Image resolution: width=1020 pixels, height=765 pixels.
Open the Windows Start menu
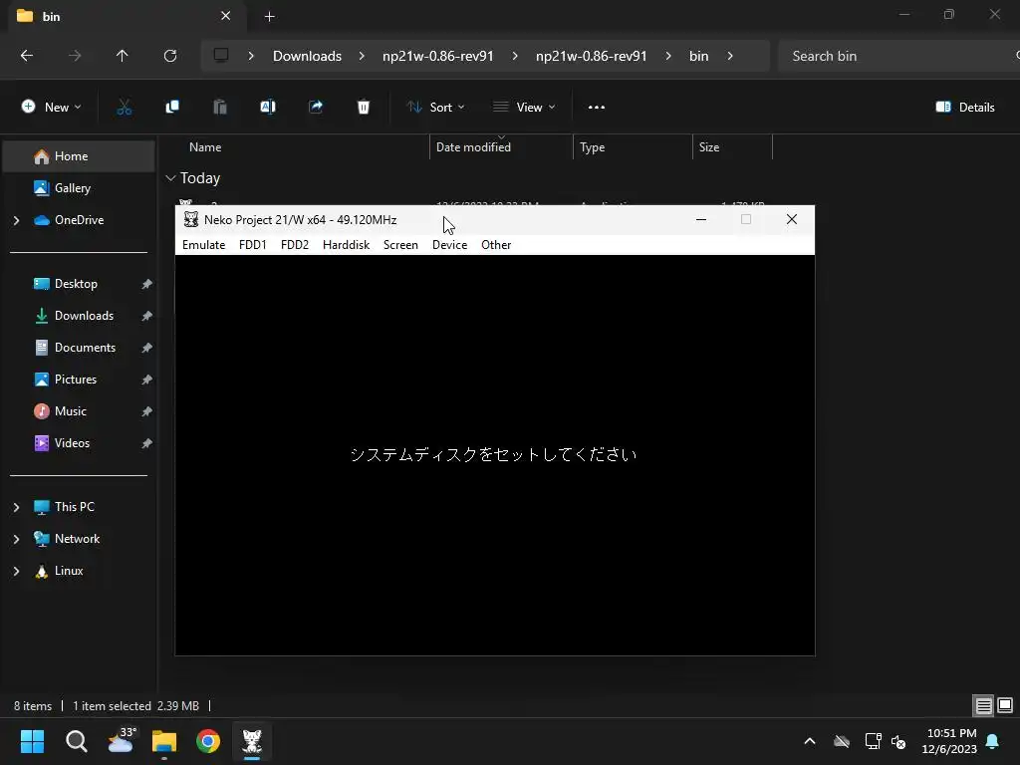(x=32, y=741)
